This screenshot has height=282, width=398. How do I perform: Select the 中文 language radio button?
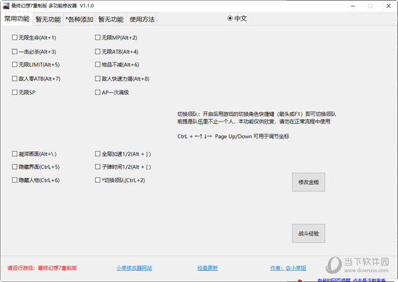point(230,19)
